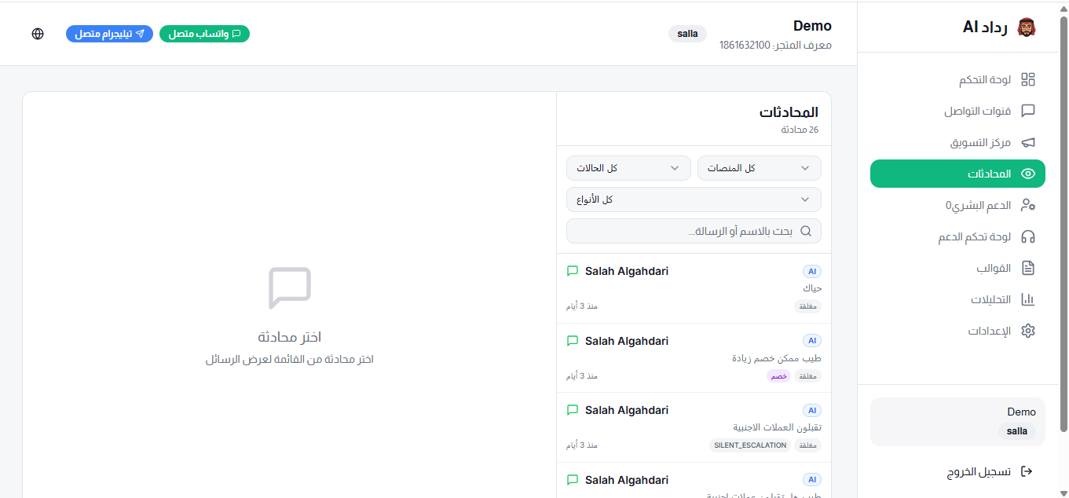Viewport: 1069px width, 498px height.
Task: Click the التحليلات bar chart icon
Action: point(1027,299)
